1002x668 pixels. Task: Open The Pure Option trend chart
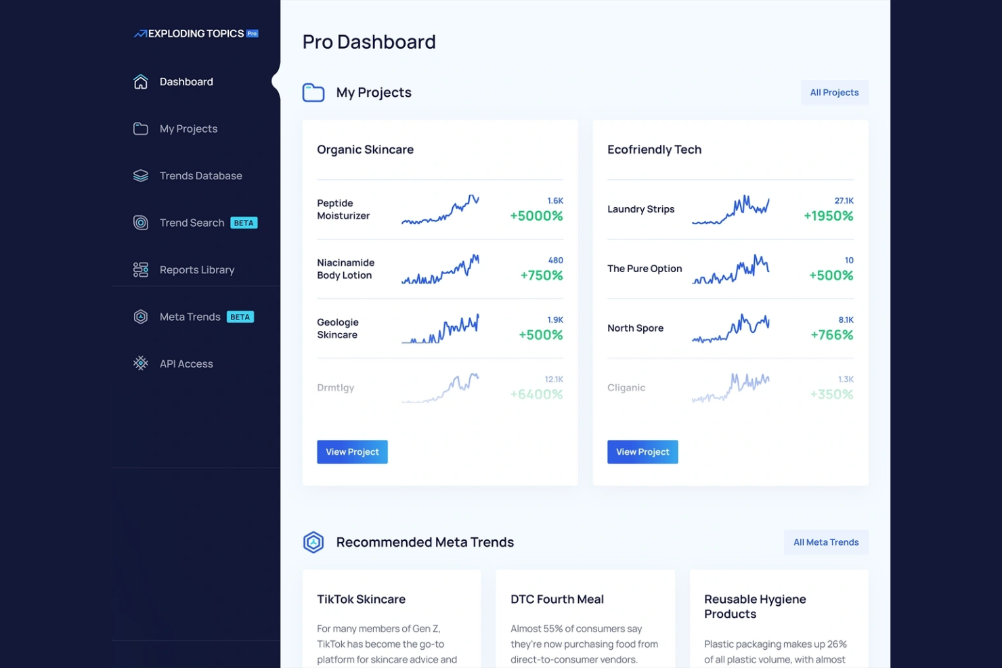coord(731,269)
